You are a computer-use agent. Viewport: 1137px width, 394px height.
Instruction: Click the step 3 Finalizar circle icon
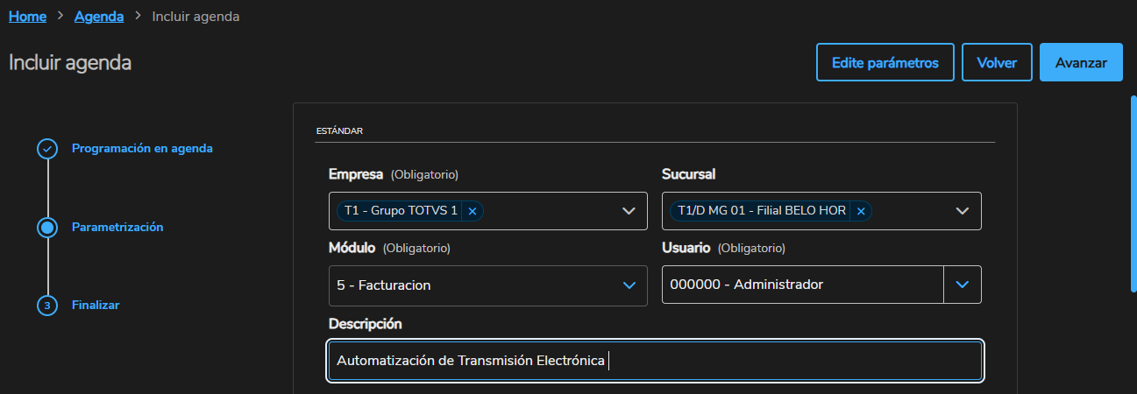(47, 306)
